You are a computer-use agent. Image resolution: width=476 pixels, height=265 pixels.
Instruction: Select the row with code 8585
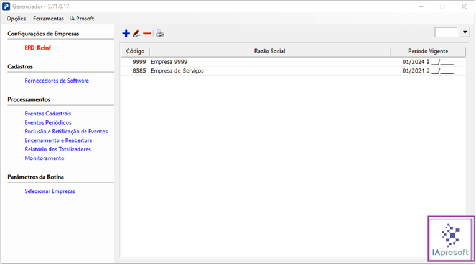[x=293, y=71]
